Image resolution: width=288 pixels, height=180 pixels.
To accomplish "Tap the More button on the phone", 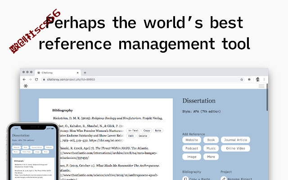I will coord(45,152).
